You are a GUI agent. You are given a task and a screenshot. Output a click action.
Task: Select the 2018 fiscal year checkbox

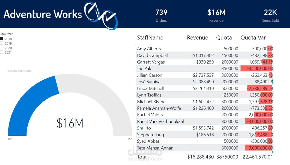point(2,39)
